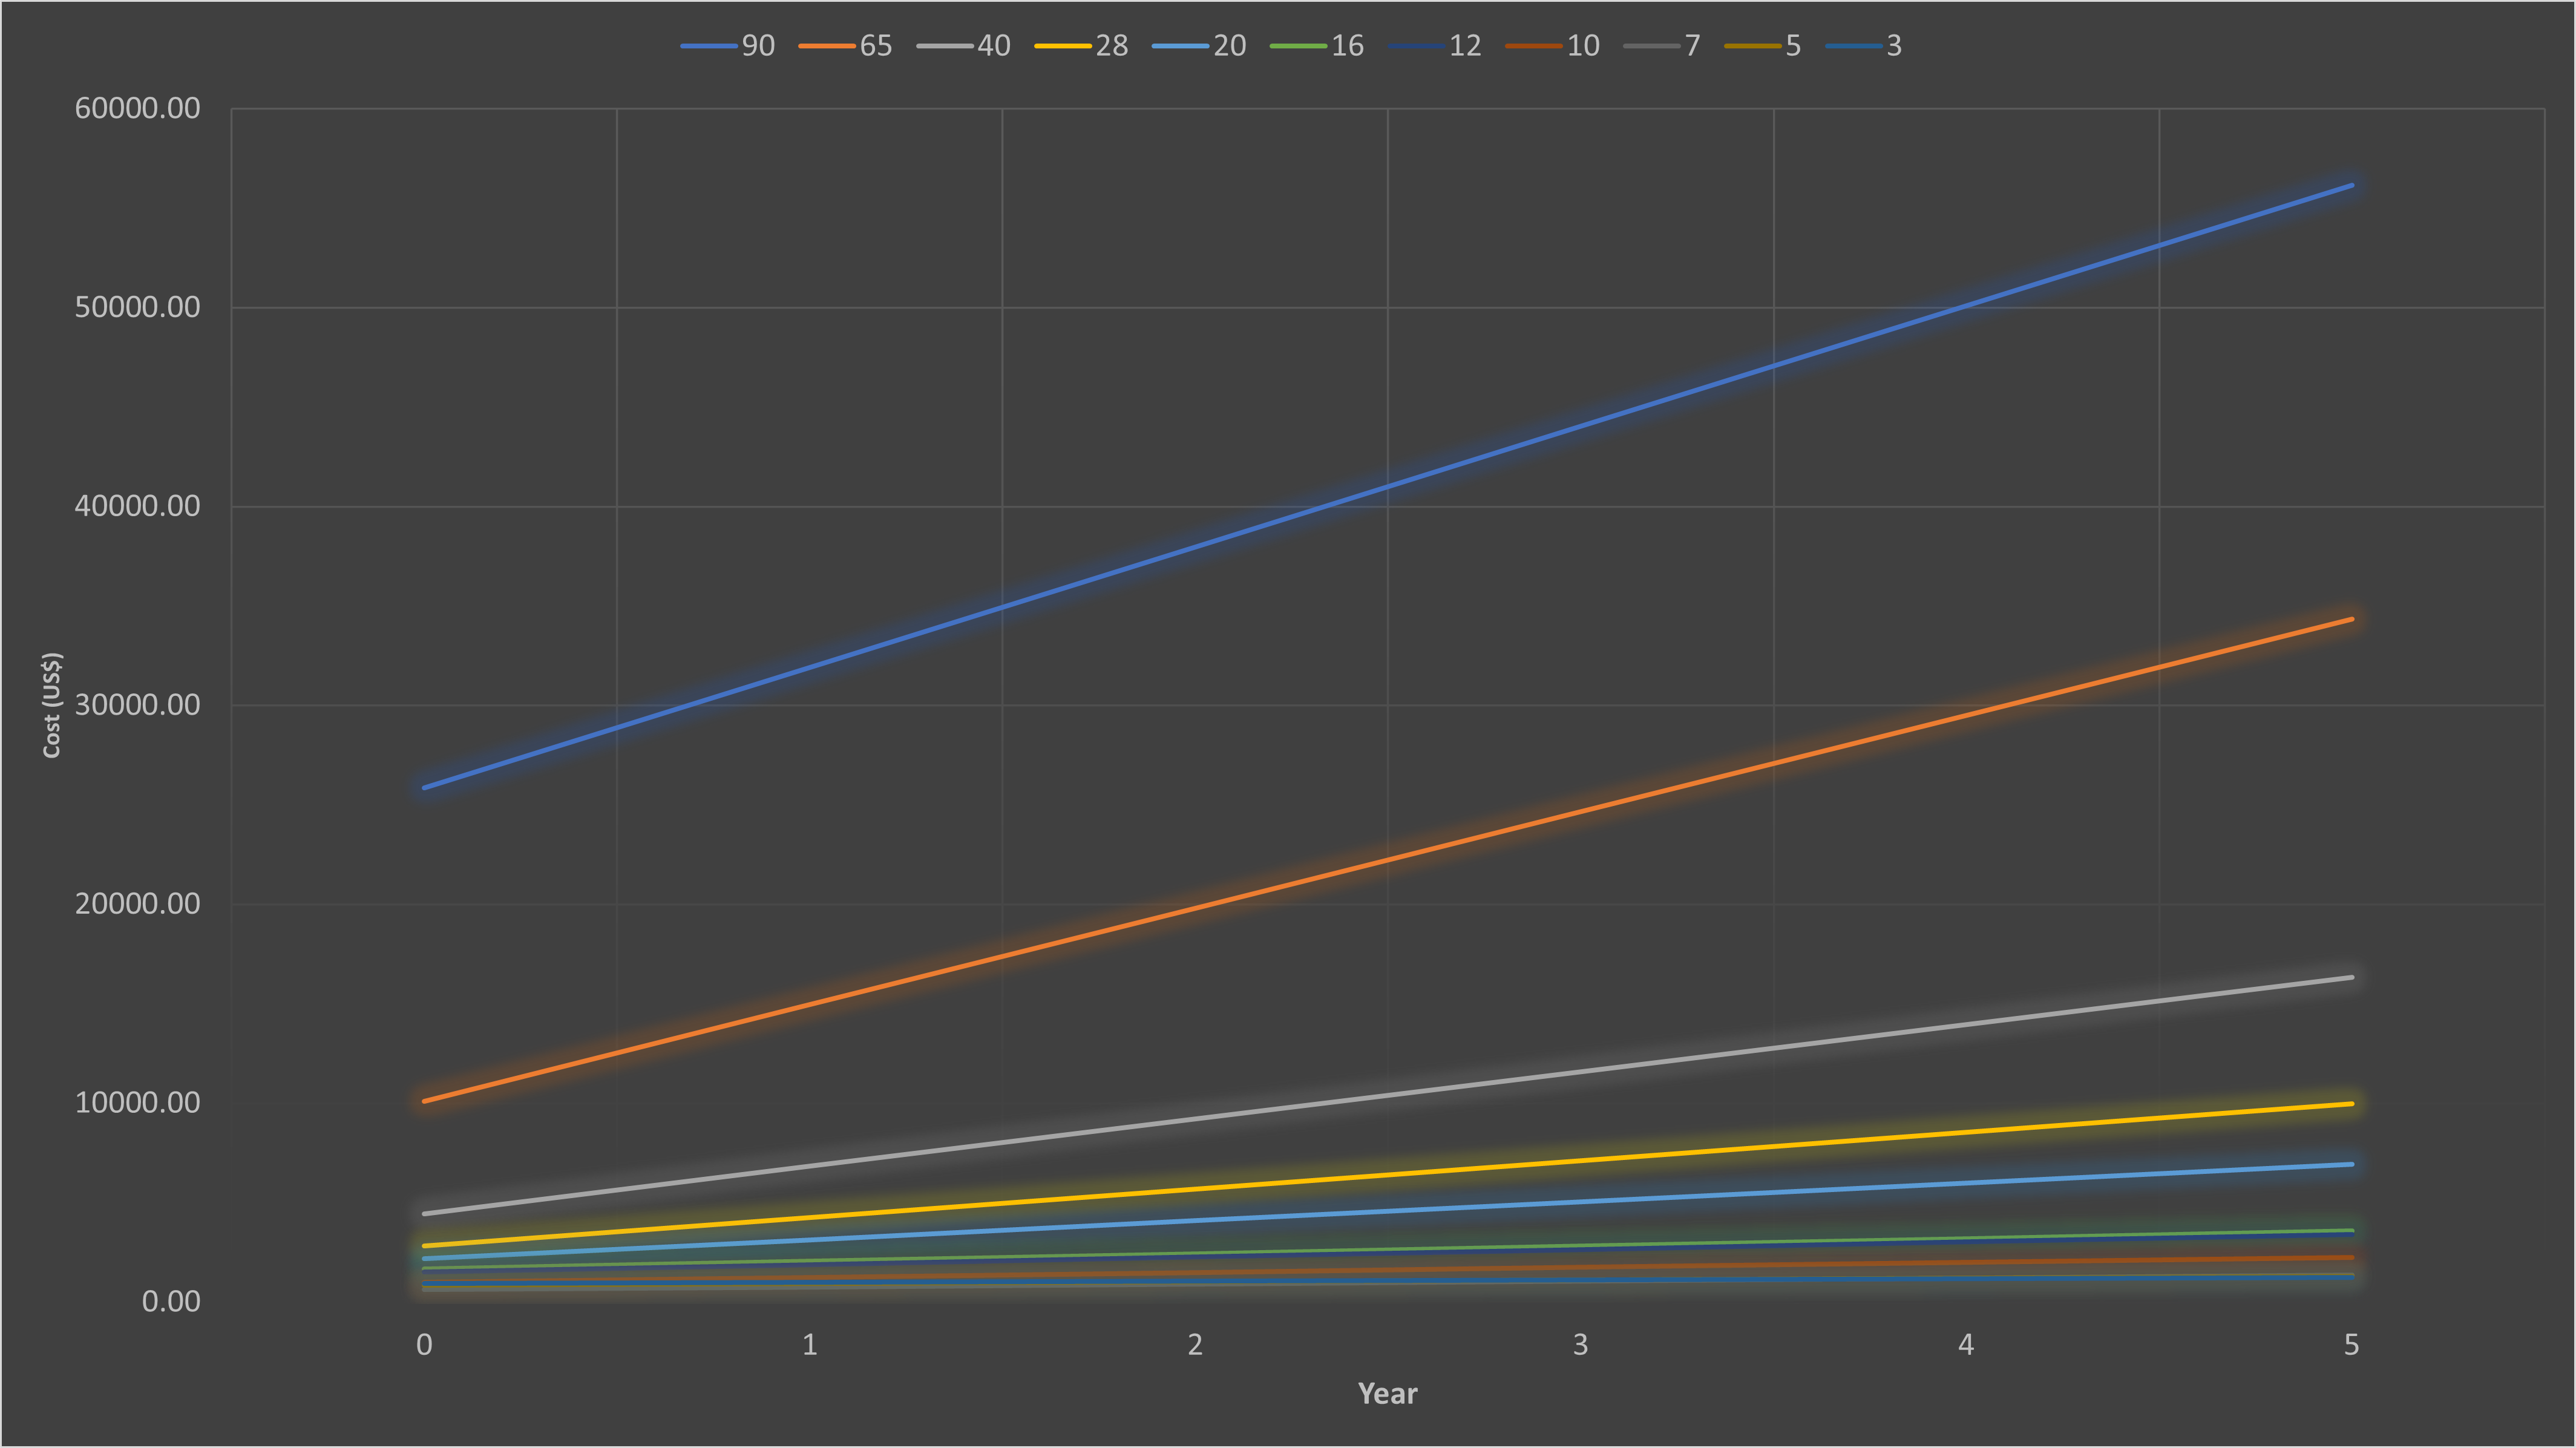Screen dimensions: 2576x1448
Task: Select the yellow 28 legend swatch
Action: click(1062, 46)
